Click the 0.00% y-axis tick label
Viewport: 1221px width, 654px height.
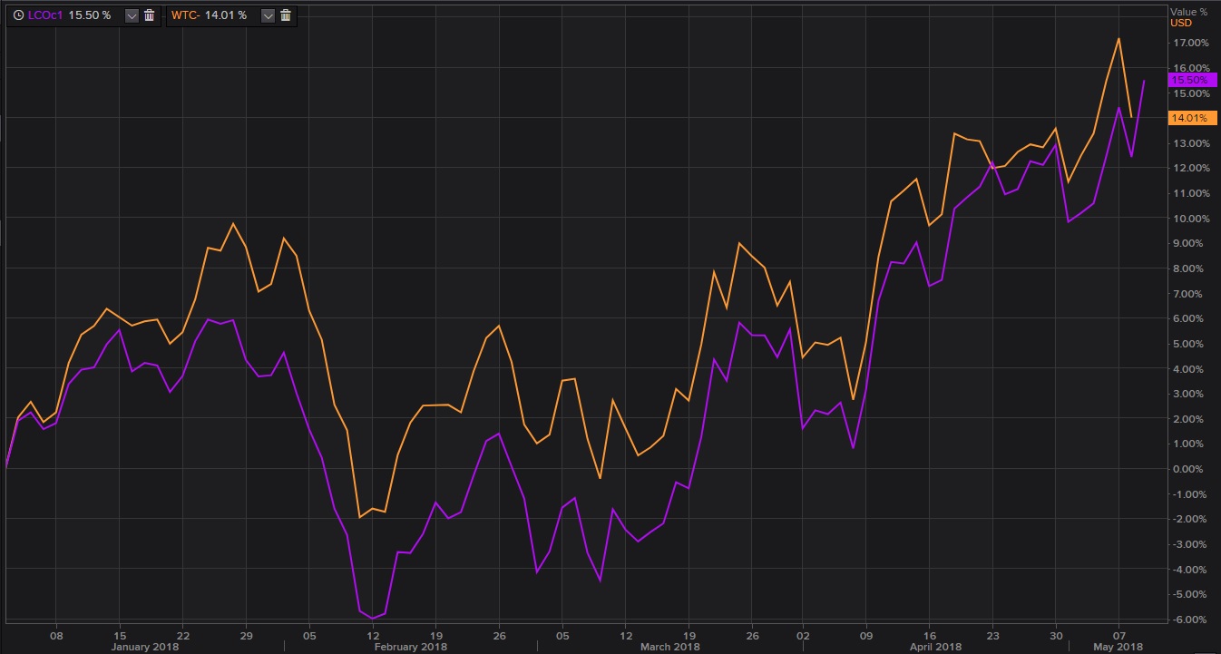[1191, 469]
